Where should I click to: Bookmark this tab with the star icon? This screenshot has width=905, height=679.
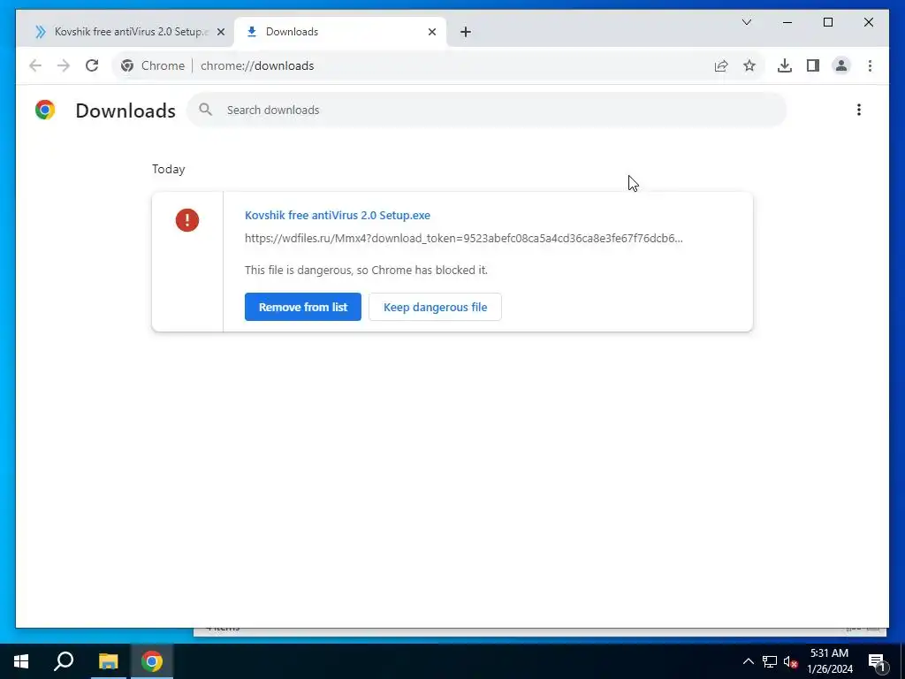coord(749,65)
